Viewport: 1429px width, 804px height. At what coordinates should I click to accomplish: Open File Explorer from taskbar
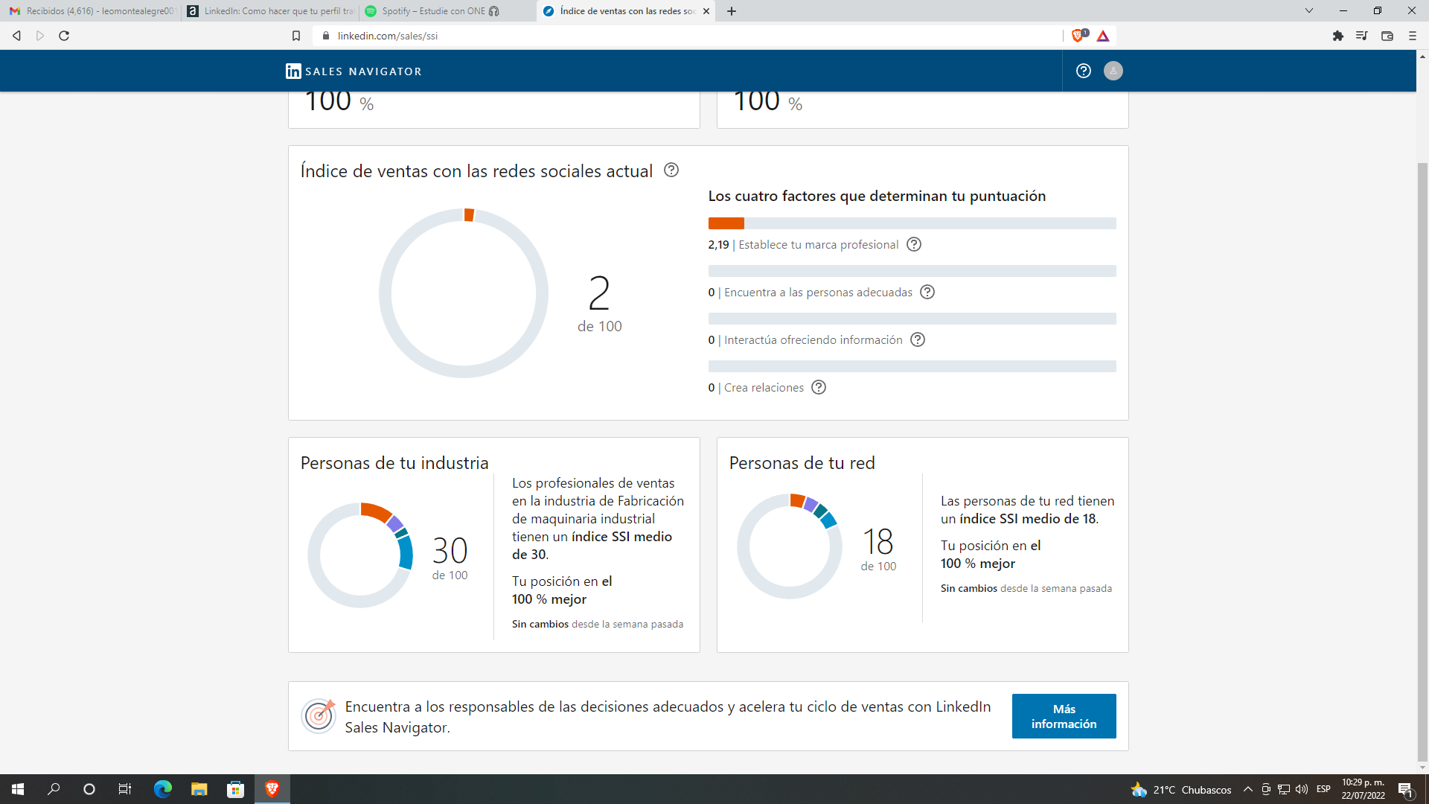tap(199, 789)
